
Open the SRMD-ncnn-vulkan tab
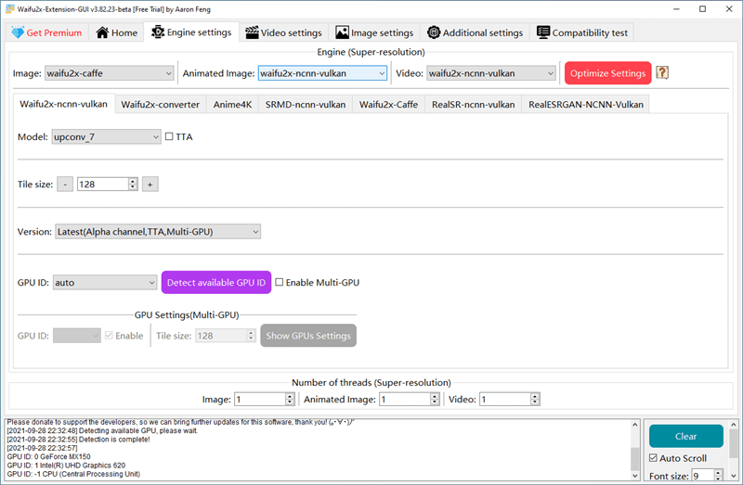(x=306, y=105)
